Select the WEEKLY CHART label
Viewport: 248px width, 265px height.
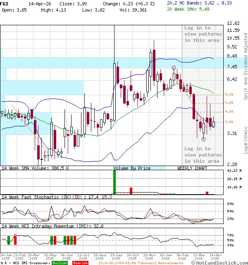pos(192,168)
